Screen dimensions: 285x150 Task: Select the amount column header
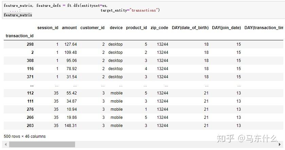(69, 28)
